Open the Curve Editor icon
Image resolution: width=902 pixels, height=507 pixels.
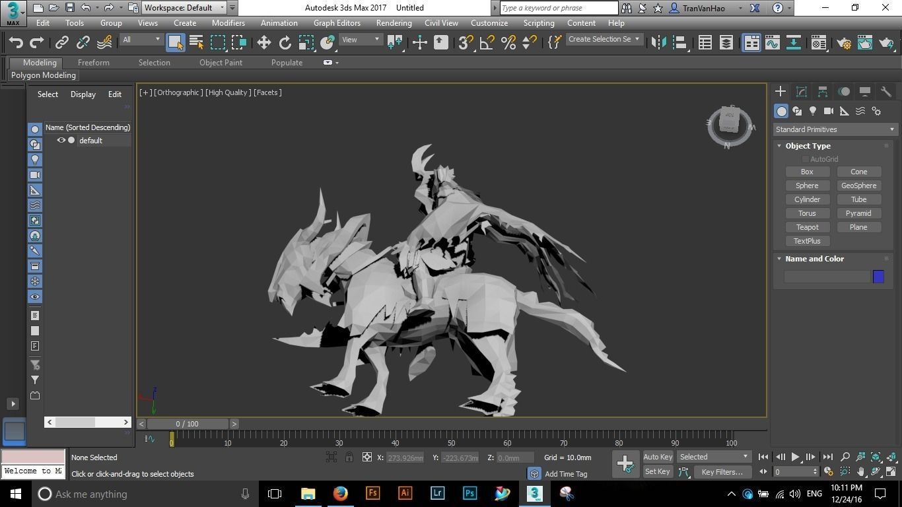pyautogui.click(x=773, y=42)
